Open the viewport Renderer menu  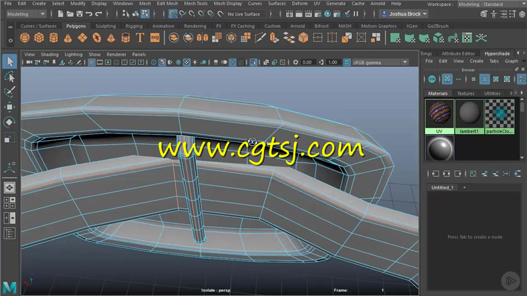[117, 54]
